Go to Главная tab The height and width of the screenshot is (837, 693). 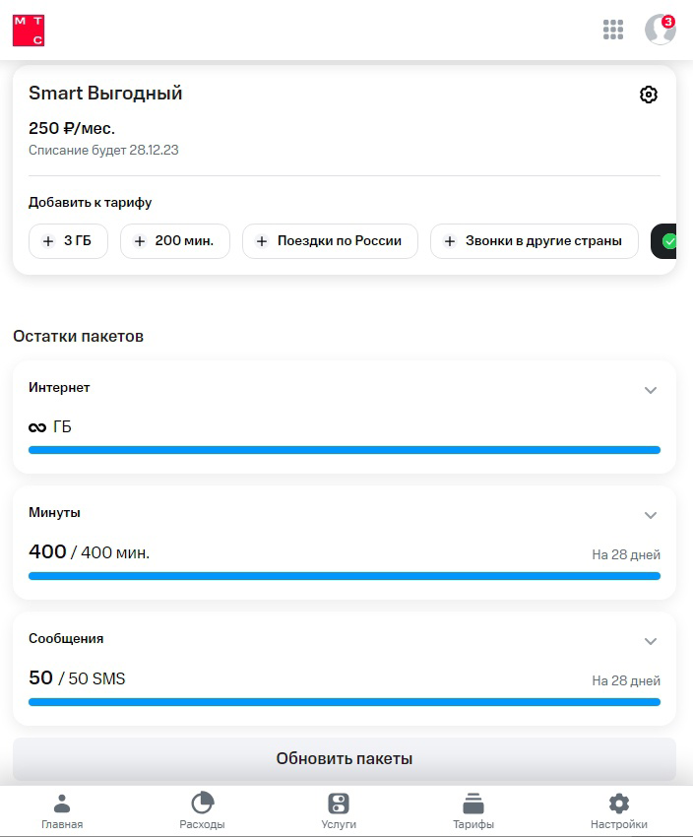[62, 811]
